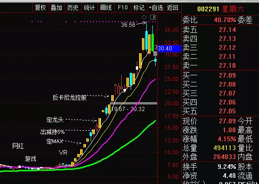Click the VR chart label

(x=63, y=152)
